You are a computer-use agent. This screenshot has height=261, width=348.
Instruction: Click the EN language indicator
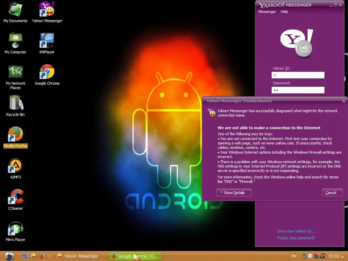point(294,256)
